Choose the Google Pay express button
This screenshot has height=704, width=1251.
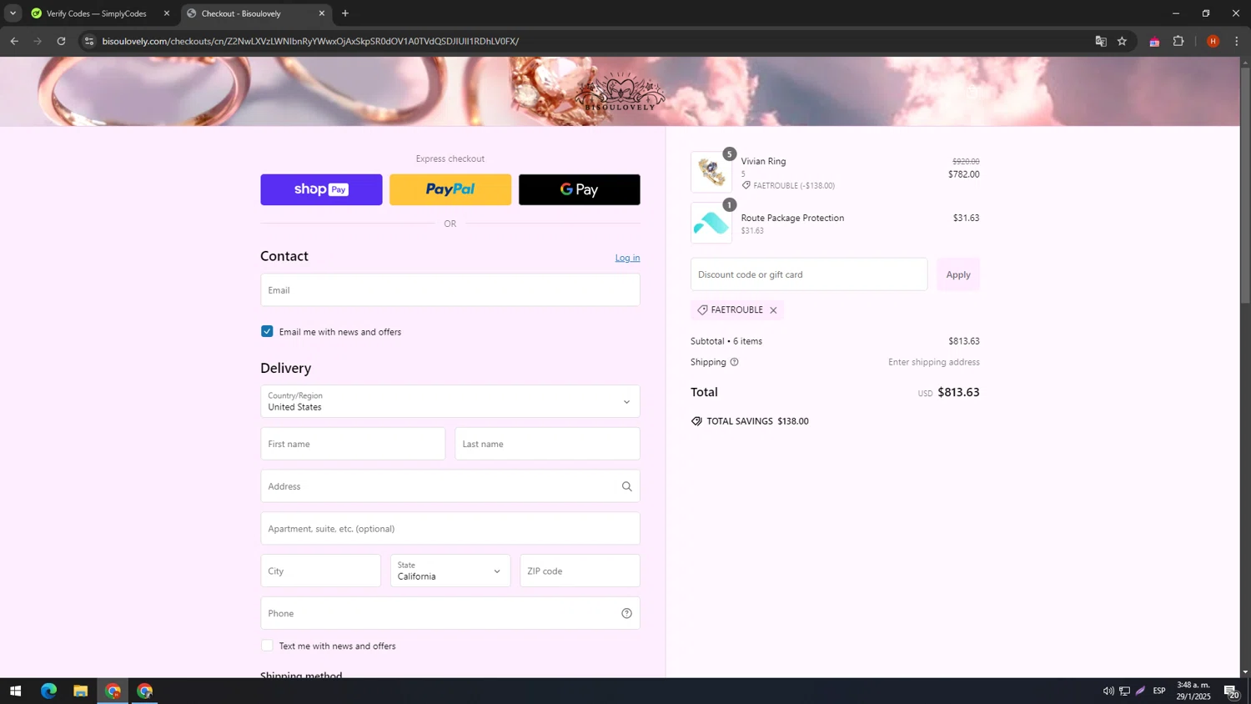(580, 189)
